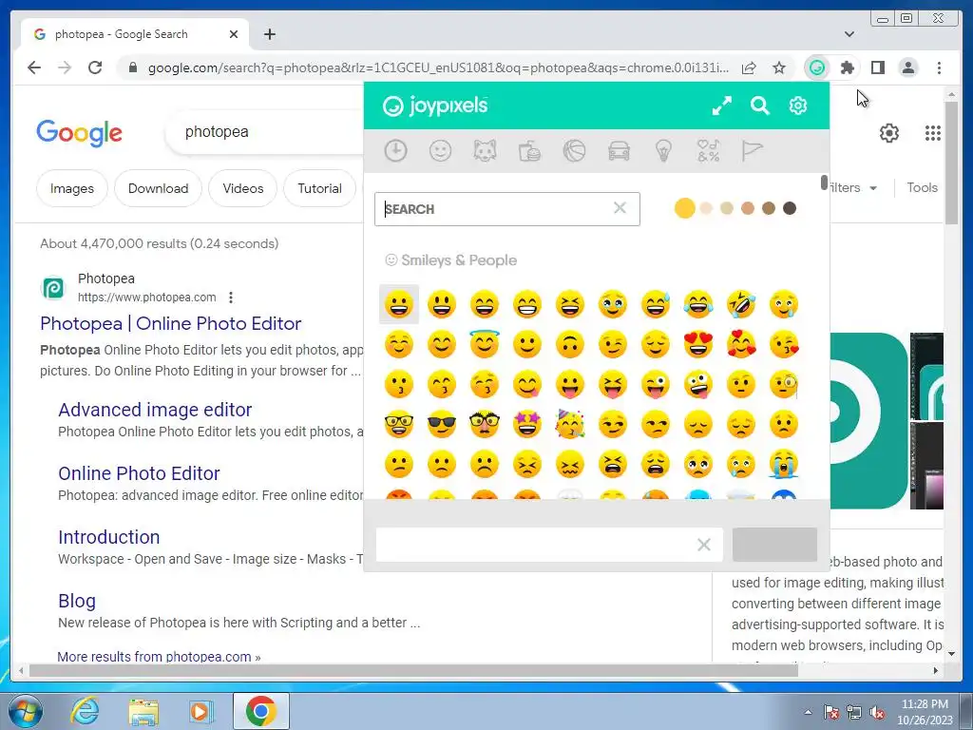Open JoyPixels settings gear

click(x=798, y=106)
